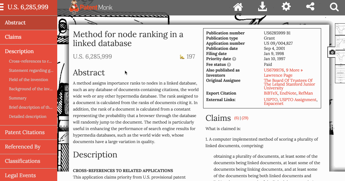The height and width of the screenshot is (181, 345).
Task: Click the Claims section heading
Action: point(218,118)
